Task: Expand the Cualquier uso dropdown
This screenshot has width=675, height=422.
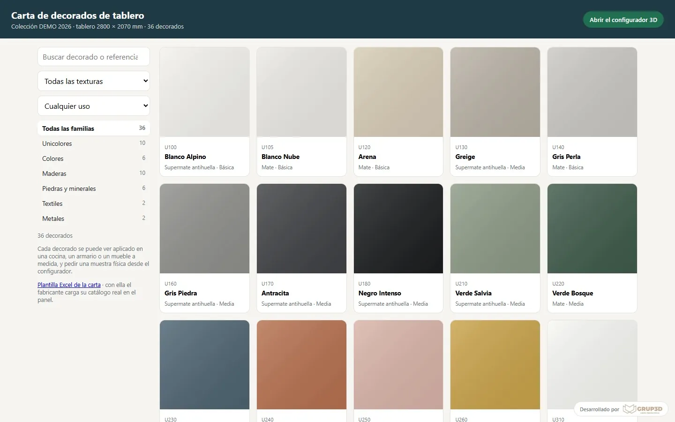Action: click(94, 106)
